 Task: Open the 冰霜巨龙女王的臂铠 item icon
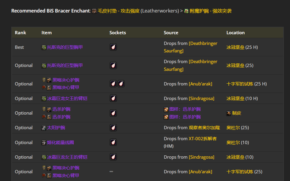43,98
